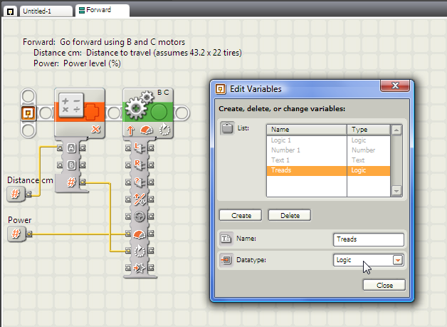Click the beam end circle after Move block

pos(182,113)
